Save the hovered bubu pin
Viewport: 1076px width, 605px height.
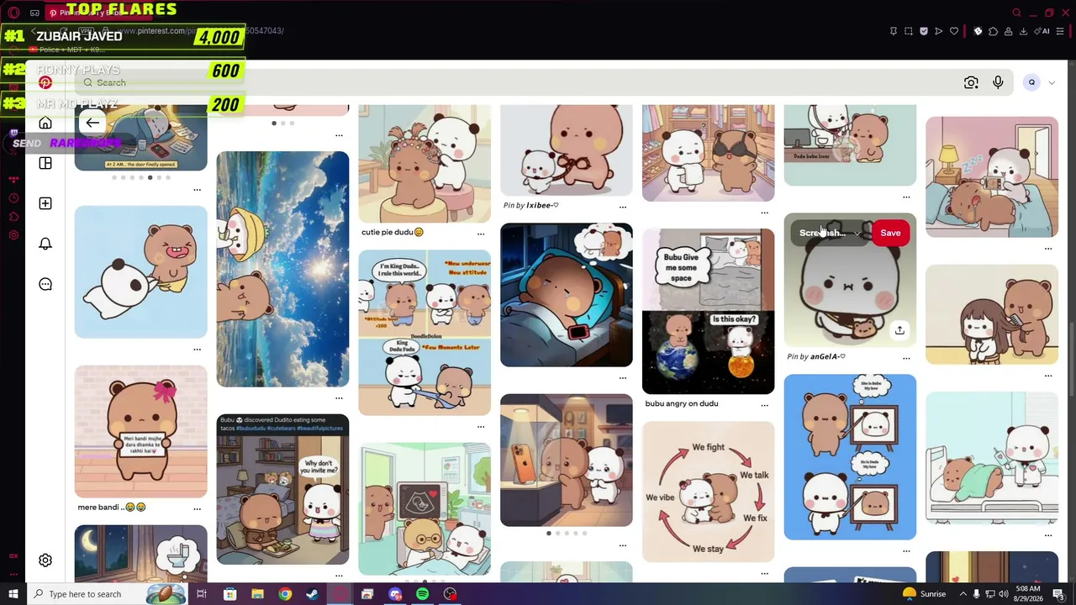(x=890, y=233)
